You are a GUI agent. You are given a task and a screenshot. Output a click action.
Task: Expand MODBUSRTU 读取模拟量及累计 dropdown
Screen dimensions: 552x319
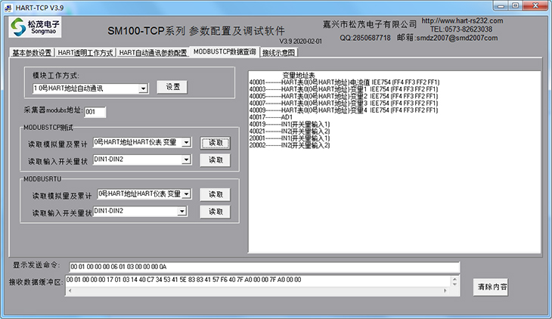[186, 194]
